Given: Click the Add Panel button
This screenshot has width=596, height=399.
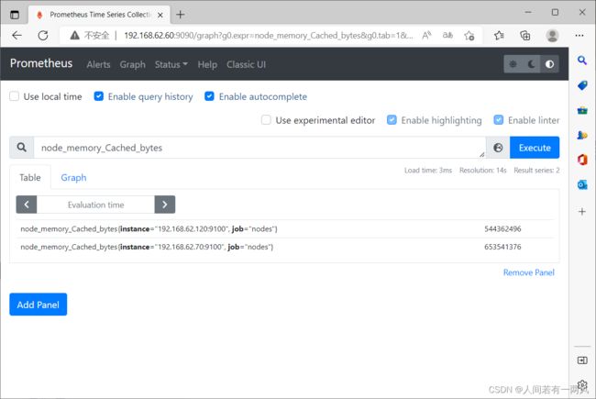Looking at the screenshot, I should 38,305.
